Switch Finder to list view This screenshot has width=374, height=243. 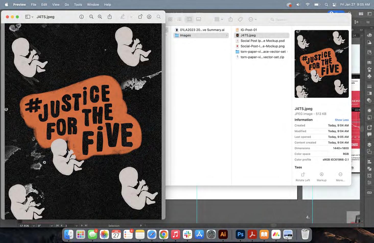click(179, 19)
